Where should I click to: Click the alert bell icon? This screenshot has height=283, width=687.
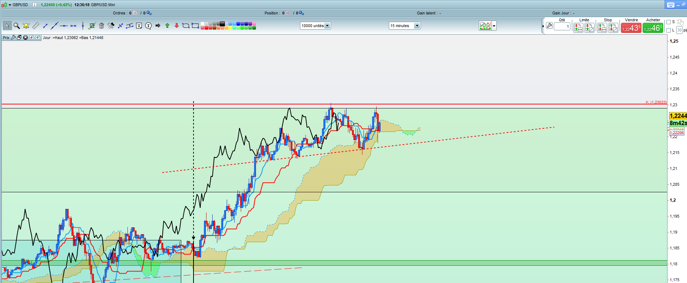pyautogui.click(x=26, y=26)
